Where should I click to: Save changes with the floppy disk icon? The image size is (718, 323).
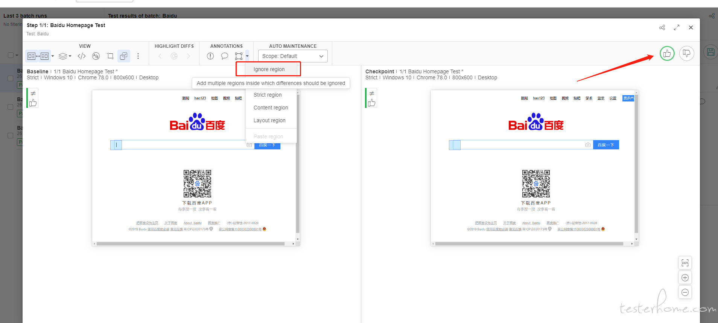[x=710, y=52]
